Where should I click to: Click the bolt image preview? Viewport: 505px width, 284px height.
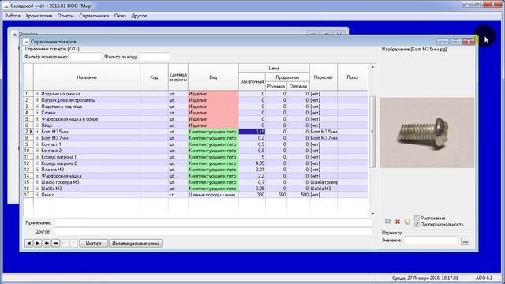point(427,133)
